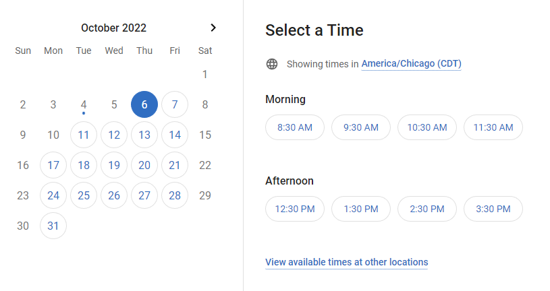
Task: Choose the 9:30 AM appointment time
Action: 361,127
